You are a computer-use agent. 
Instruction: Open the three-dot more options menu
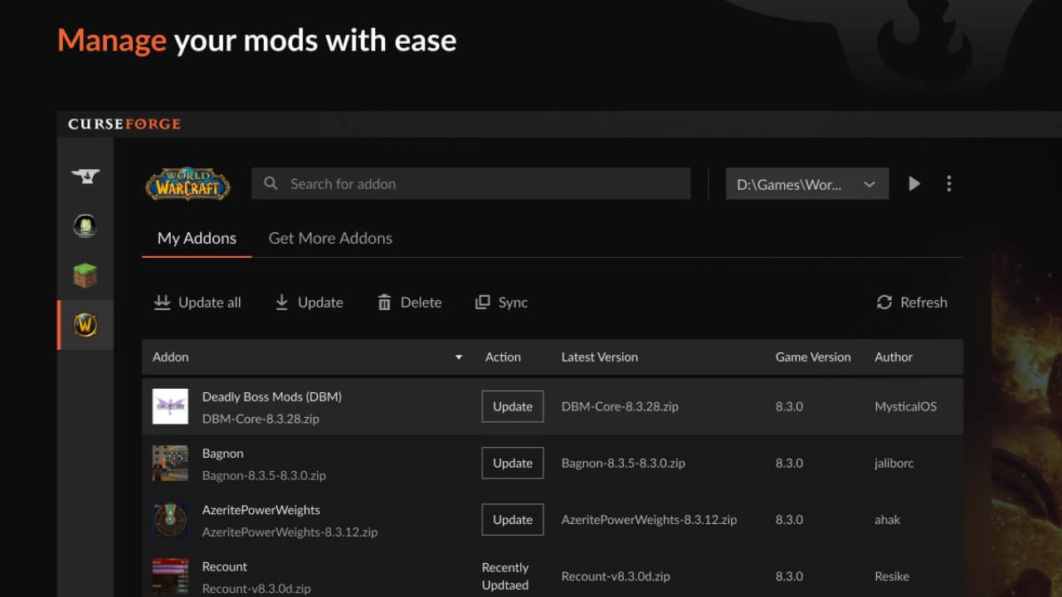click(x=949, y=183)
